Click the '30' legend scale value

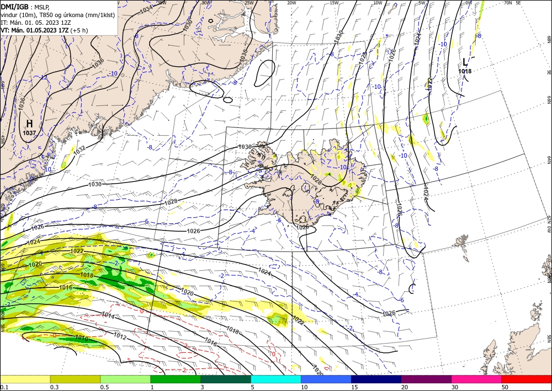[x=455, y=387]
